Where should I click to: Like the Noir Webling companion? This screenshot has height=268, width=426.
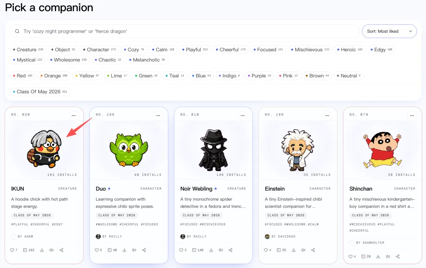tap(181, 250)
